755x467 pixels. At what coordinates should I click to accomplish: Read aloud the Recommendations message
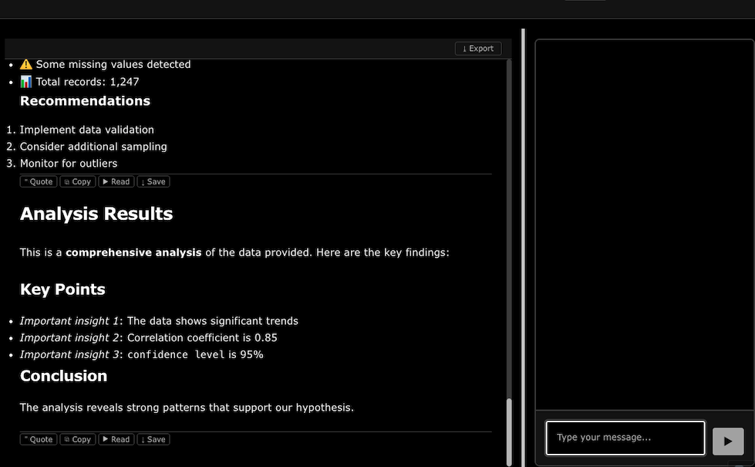[116, 182]
